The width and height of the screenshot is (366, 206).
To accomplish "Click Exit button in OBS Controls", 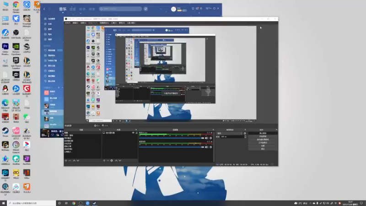I will 263,149.
